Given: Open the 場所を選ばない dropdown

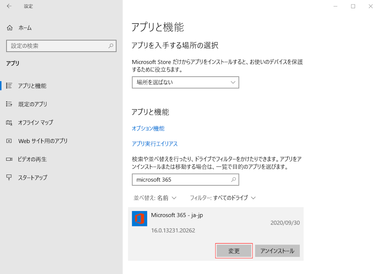Looking at the screenshot, I should (185, 82).
